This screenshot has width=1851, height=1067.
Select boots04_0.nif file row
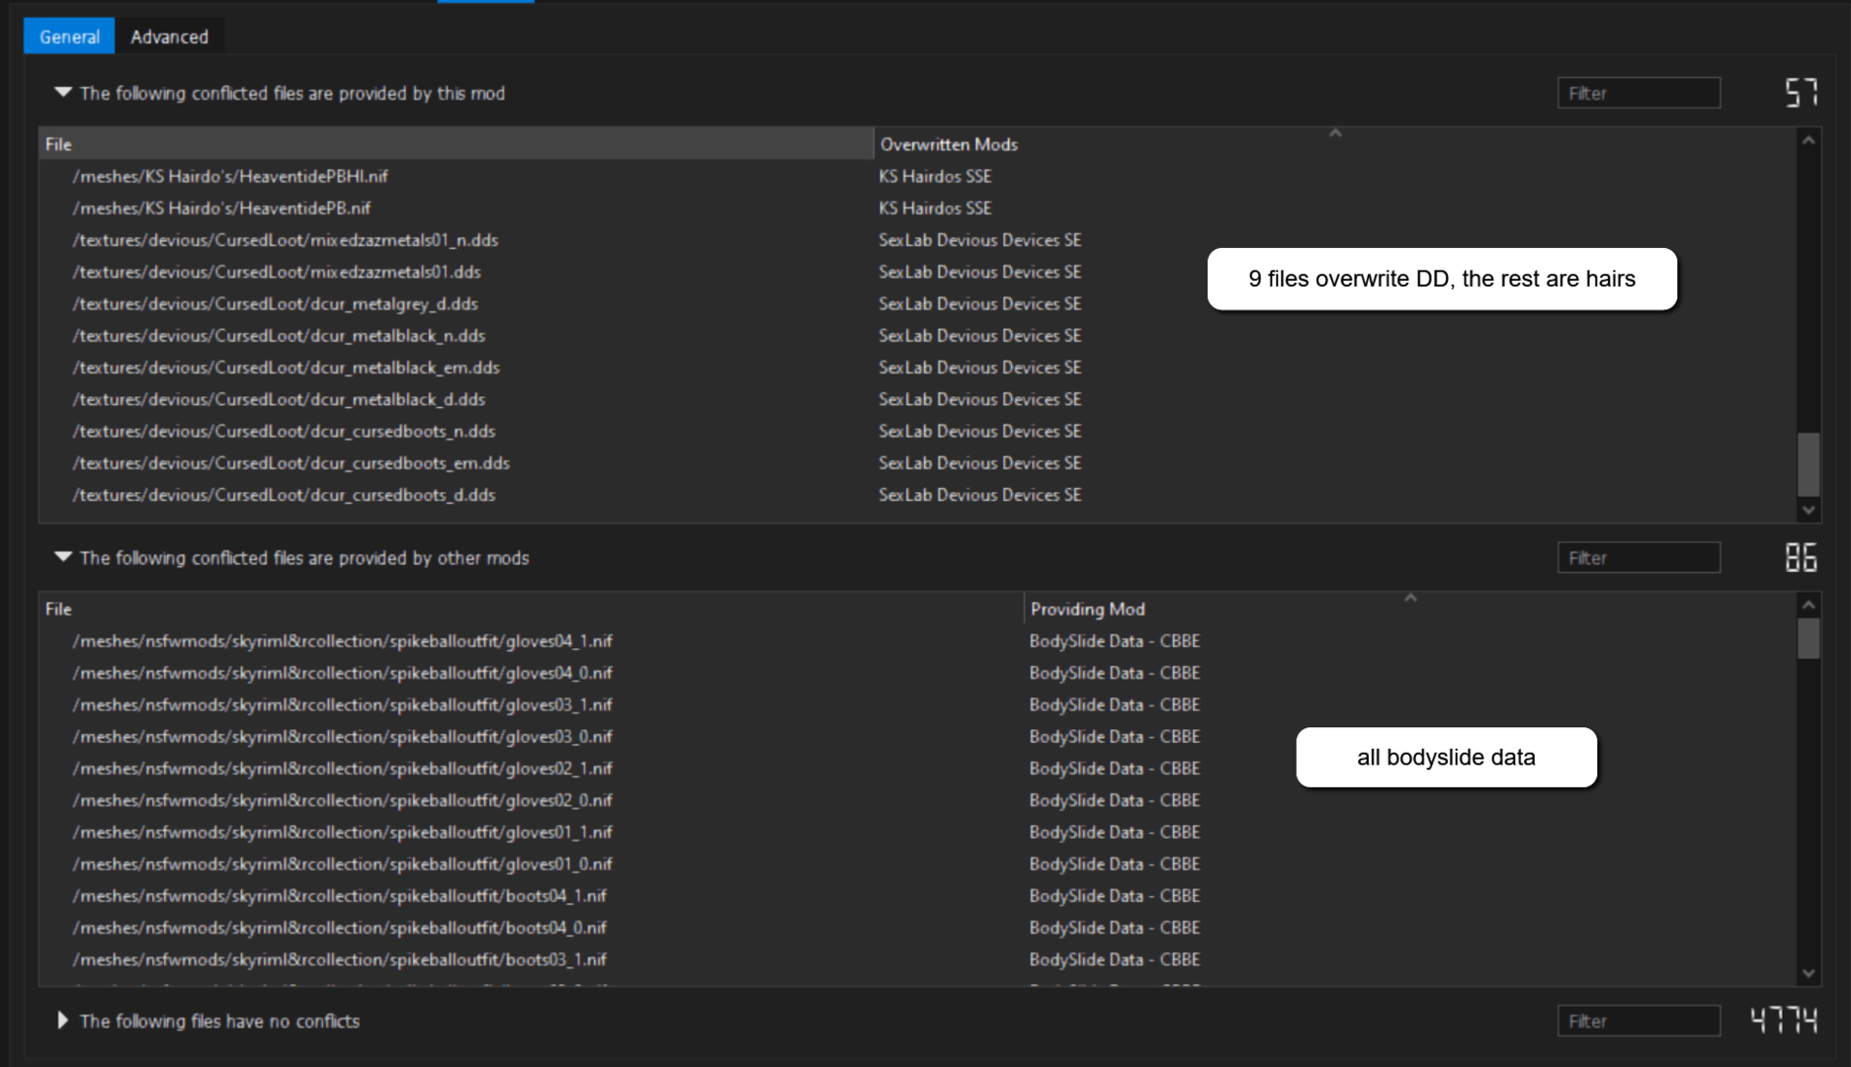point(917,928)
